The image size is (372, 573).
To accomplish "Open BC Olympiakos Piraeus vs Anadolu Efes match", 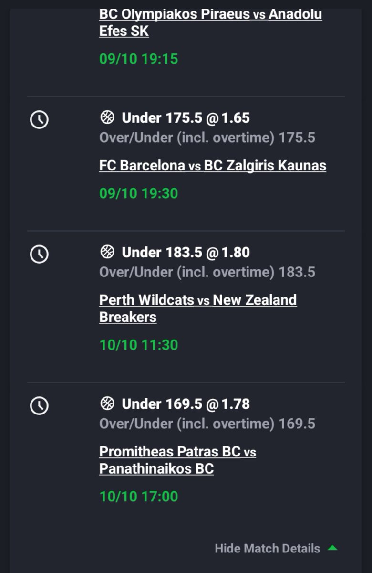I will tap(210, 22).
